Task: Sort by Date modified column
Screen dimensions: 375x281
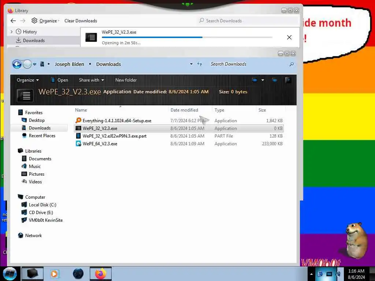Action: click(190, 110)
